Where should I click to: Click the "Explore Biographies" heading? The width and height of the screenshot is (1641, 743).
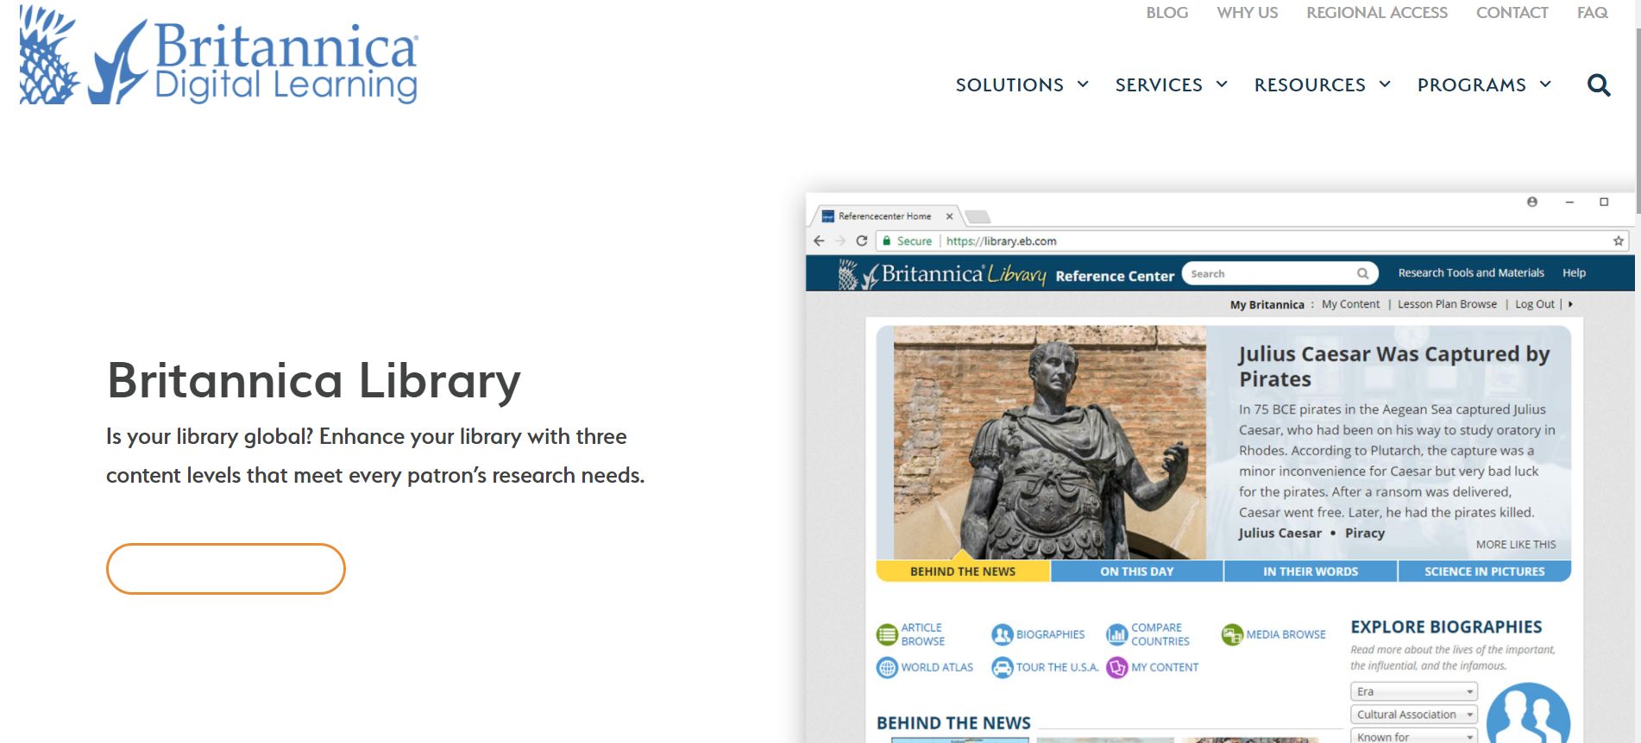(x=1446, y=627)
